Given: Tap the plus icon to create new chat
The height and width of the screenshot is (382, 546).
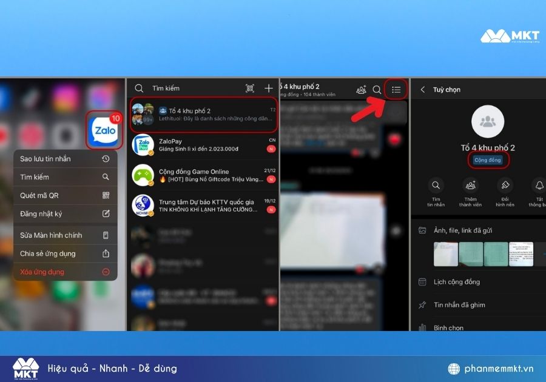Looking at the screenshot, I should (269, 89).
